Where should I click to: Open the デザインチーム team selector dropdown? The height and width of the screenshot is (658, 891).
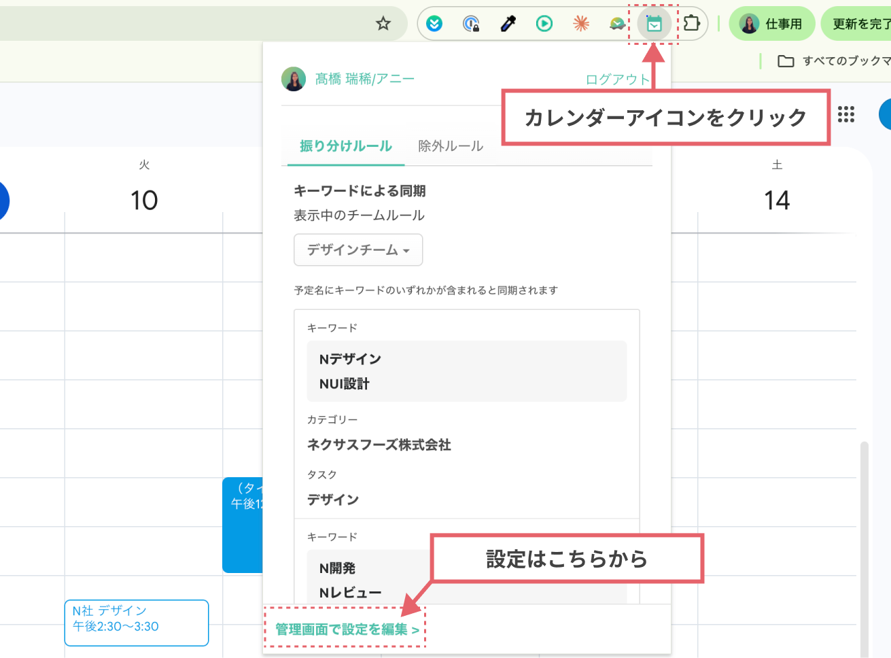click(x=358, y=250)
